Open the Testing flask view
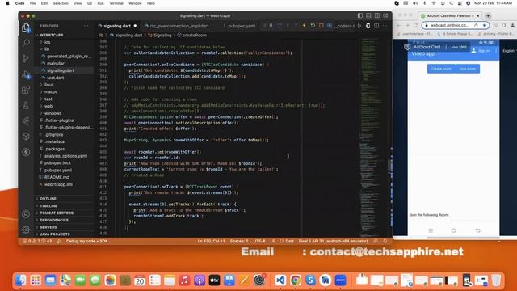Viewport: 517px width, 291px height. point(26,106)
